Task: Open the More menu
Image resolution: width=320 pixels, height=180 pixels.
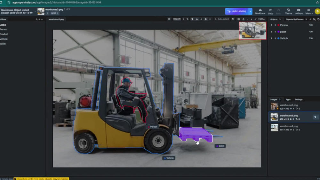Action: [309, 12]
